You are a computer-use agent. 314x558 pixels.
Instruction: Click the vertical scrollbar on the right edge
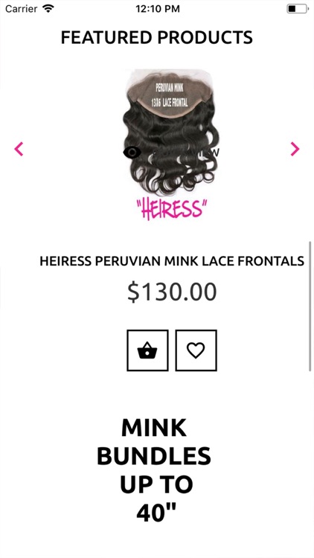click(310, 306)
